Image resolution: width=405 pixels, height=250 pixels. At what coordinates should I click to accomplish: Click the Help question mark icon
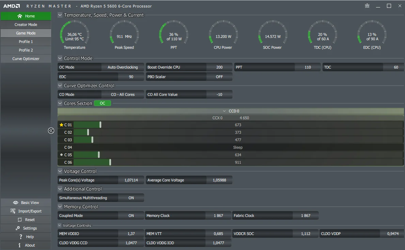pyautogui.click(x=21, y=237)
